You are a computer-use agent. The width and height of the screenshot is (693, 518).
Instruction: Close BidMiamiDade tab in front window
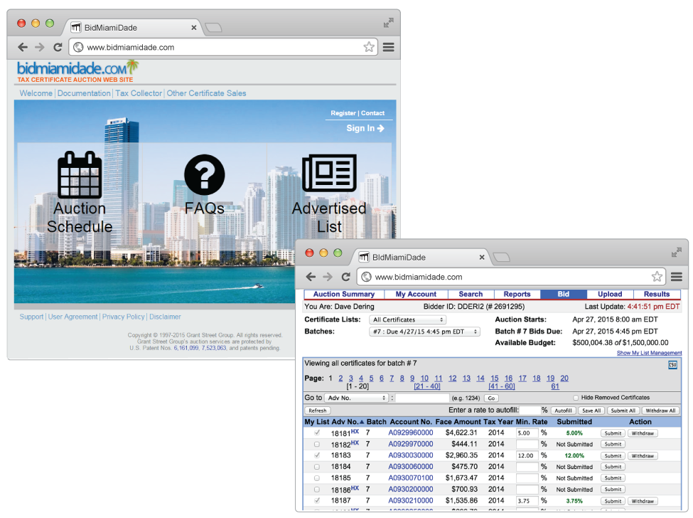point(482,257)
